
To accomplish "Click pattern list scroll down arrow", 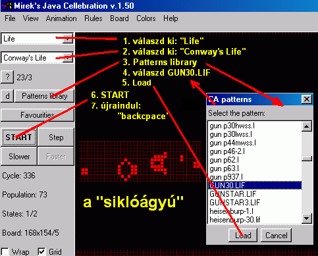I will [307, 218].
